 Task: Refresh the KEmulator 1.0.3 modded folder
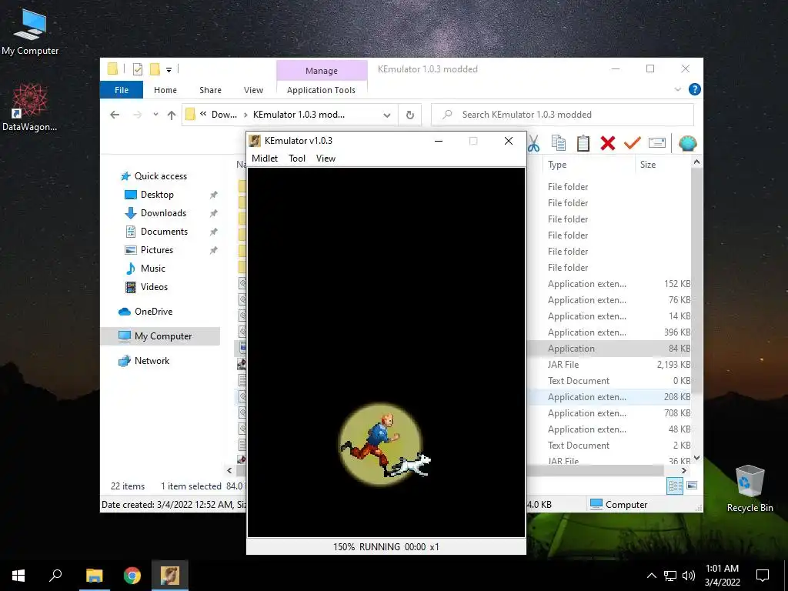(410, 115)
